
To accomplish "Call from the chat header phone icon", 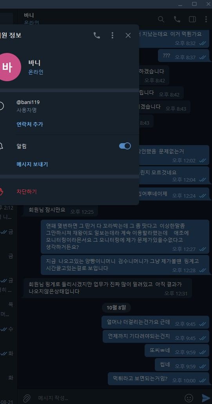I will pyautogui.click(x=177, y=19).
